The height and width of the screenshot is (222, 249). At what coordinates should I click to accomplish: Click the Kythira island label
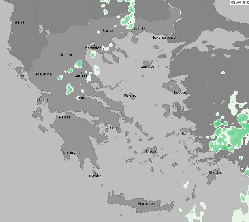[x=95, y=176]
